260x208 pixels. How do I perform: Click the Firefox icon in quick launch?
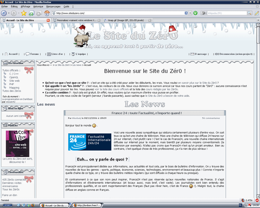[x=33, y=205]
